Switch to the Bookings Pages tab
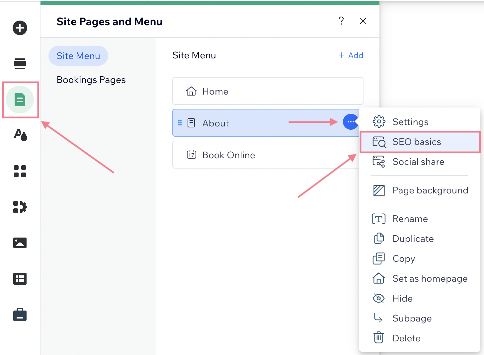Screen dimensions: 484x355 [x=91, y=80]
